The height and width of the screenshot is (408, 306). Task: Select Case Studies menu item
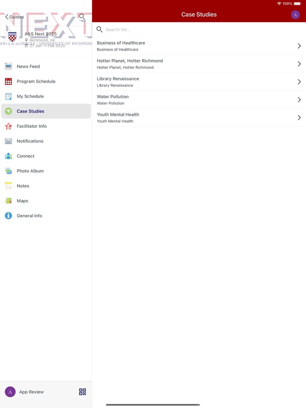click(46, 111)
